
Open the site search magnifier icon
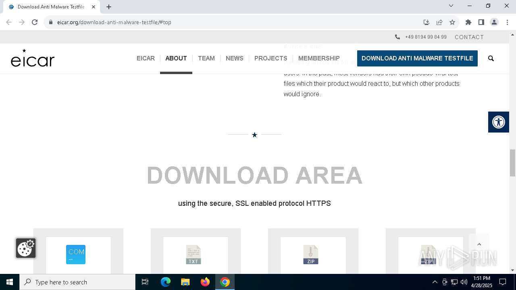pyautogui.click(x=491, y=58)
